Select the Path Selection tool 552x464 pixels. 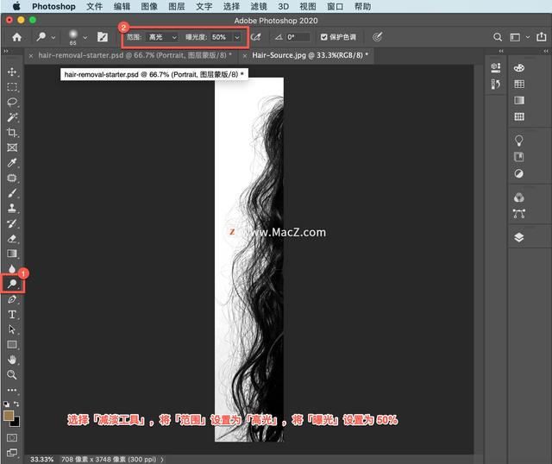click(x=12, y=329)
